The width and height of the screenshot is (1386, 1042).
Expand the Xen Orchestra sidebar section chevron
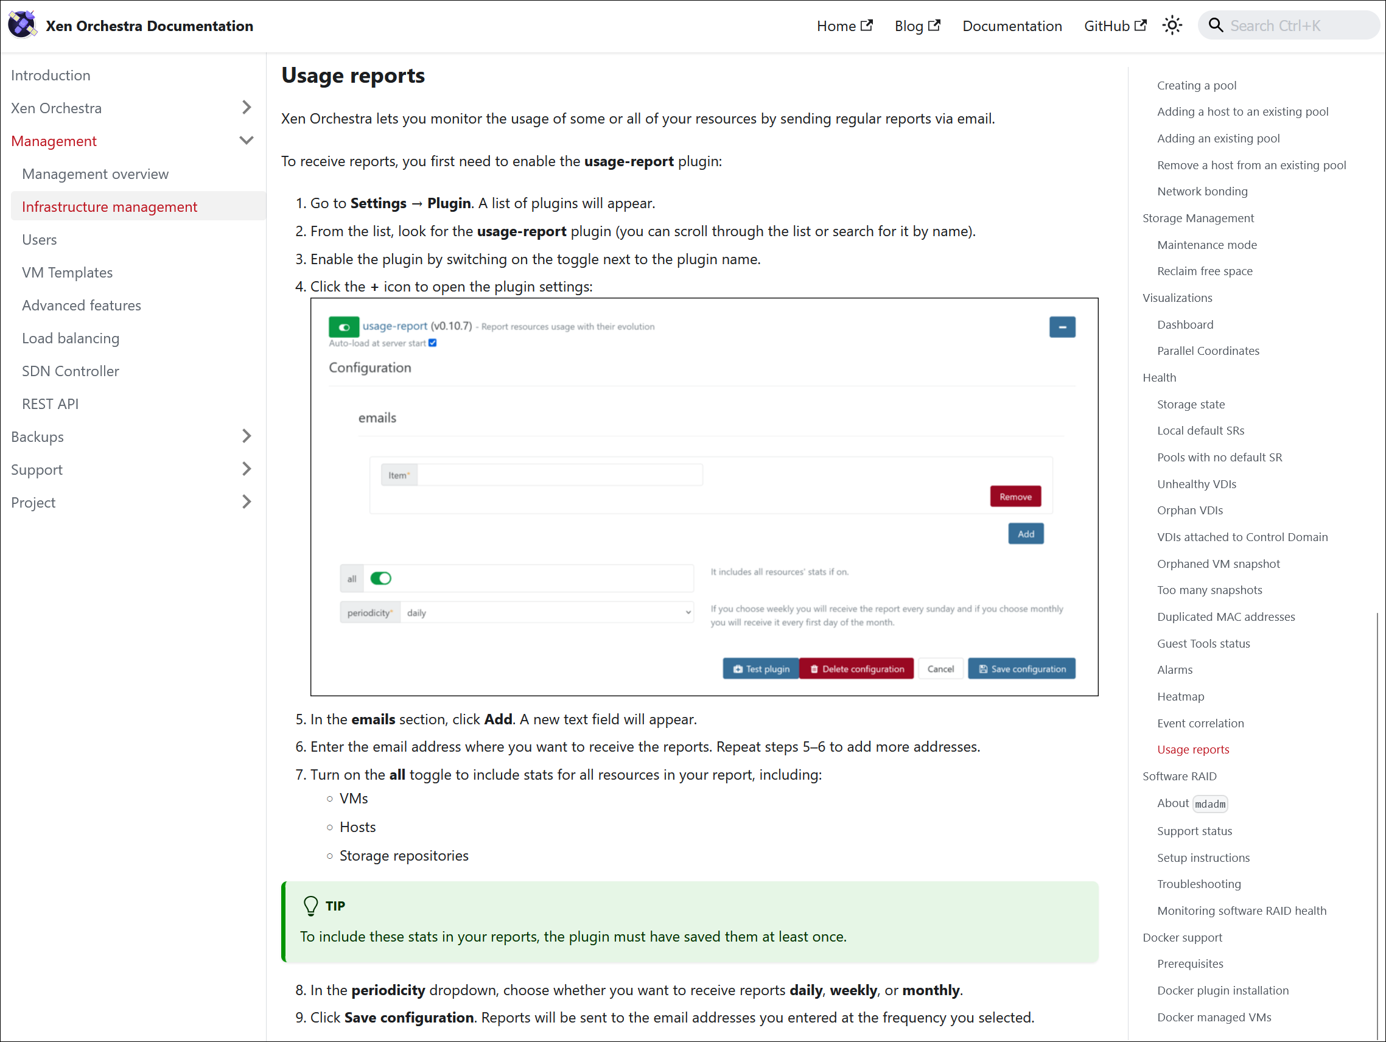coord(247,108)
